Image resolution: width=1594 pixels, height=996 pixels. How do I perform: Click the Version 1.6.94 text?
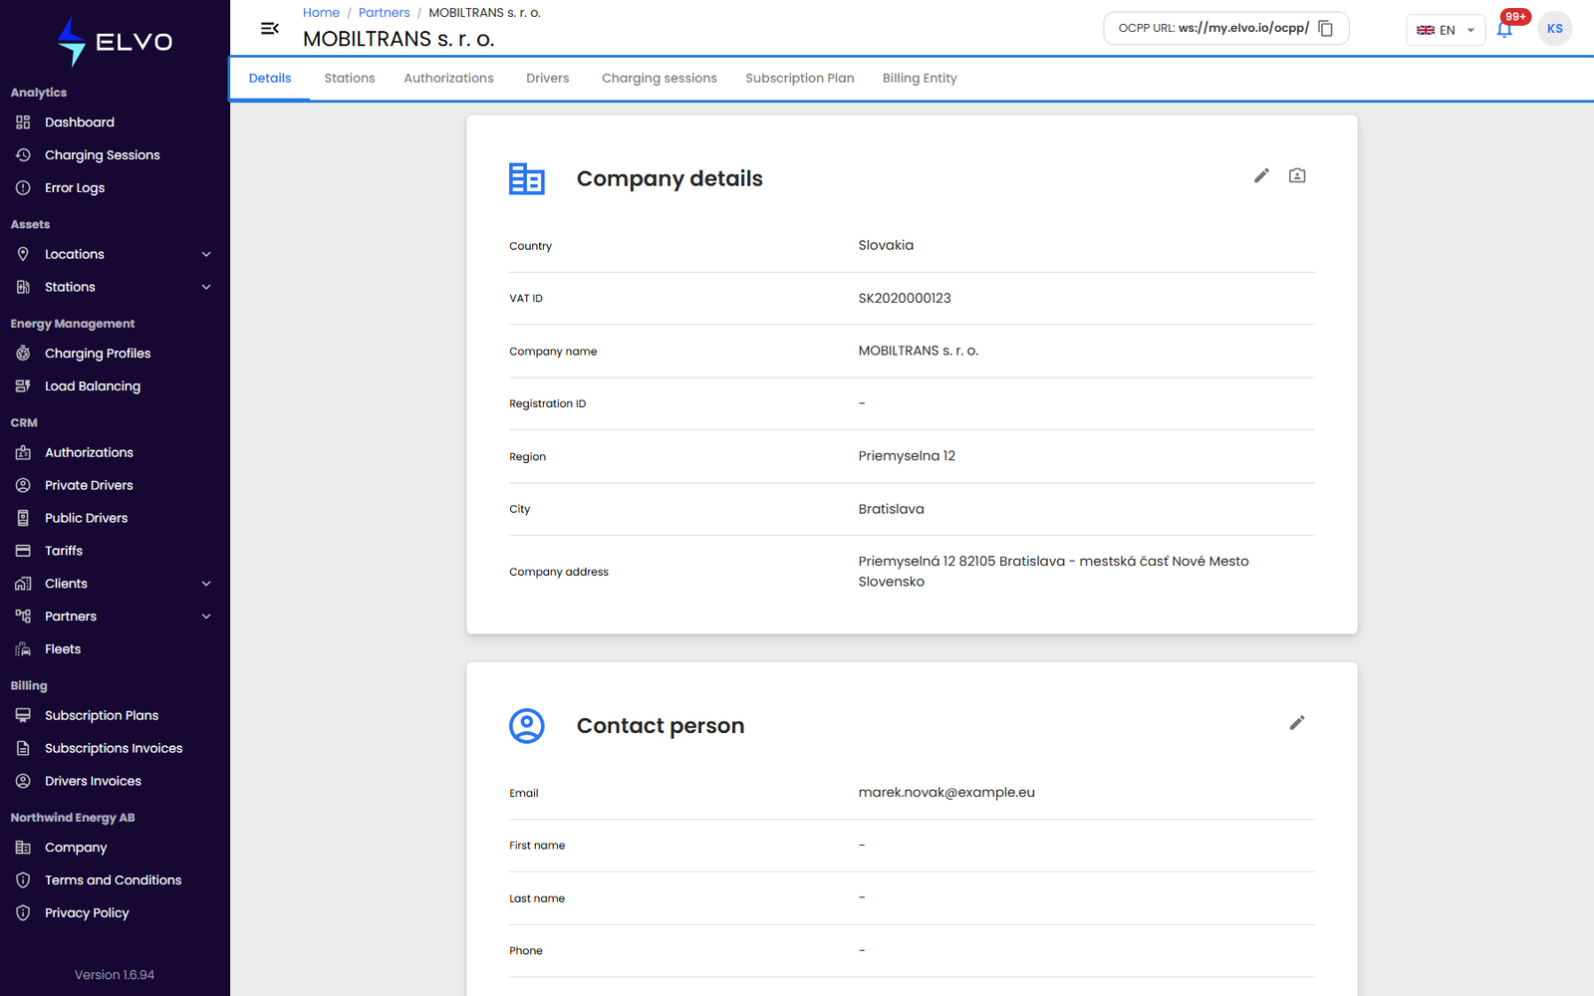point(115,975)
